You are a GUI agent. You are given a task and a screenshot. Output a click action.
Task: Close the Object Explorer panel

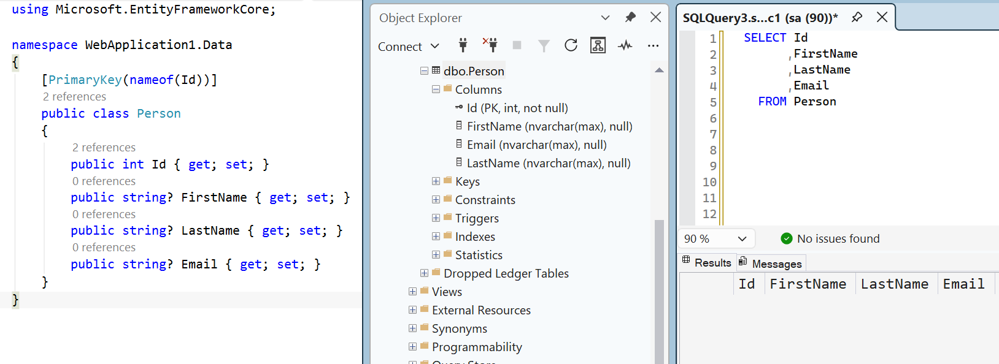click(x=655, y=17)
